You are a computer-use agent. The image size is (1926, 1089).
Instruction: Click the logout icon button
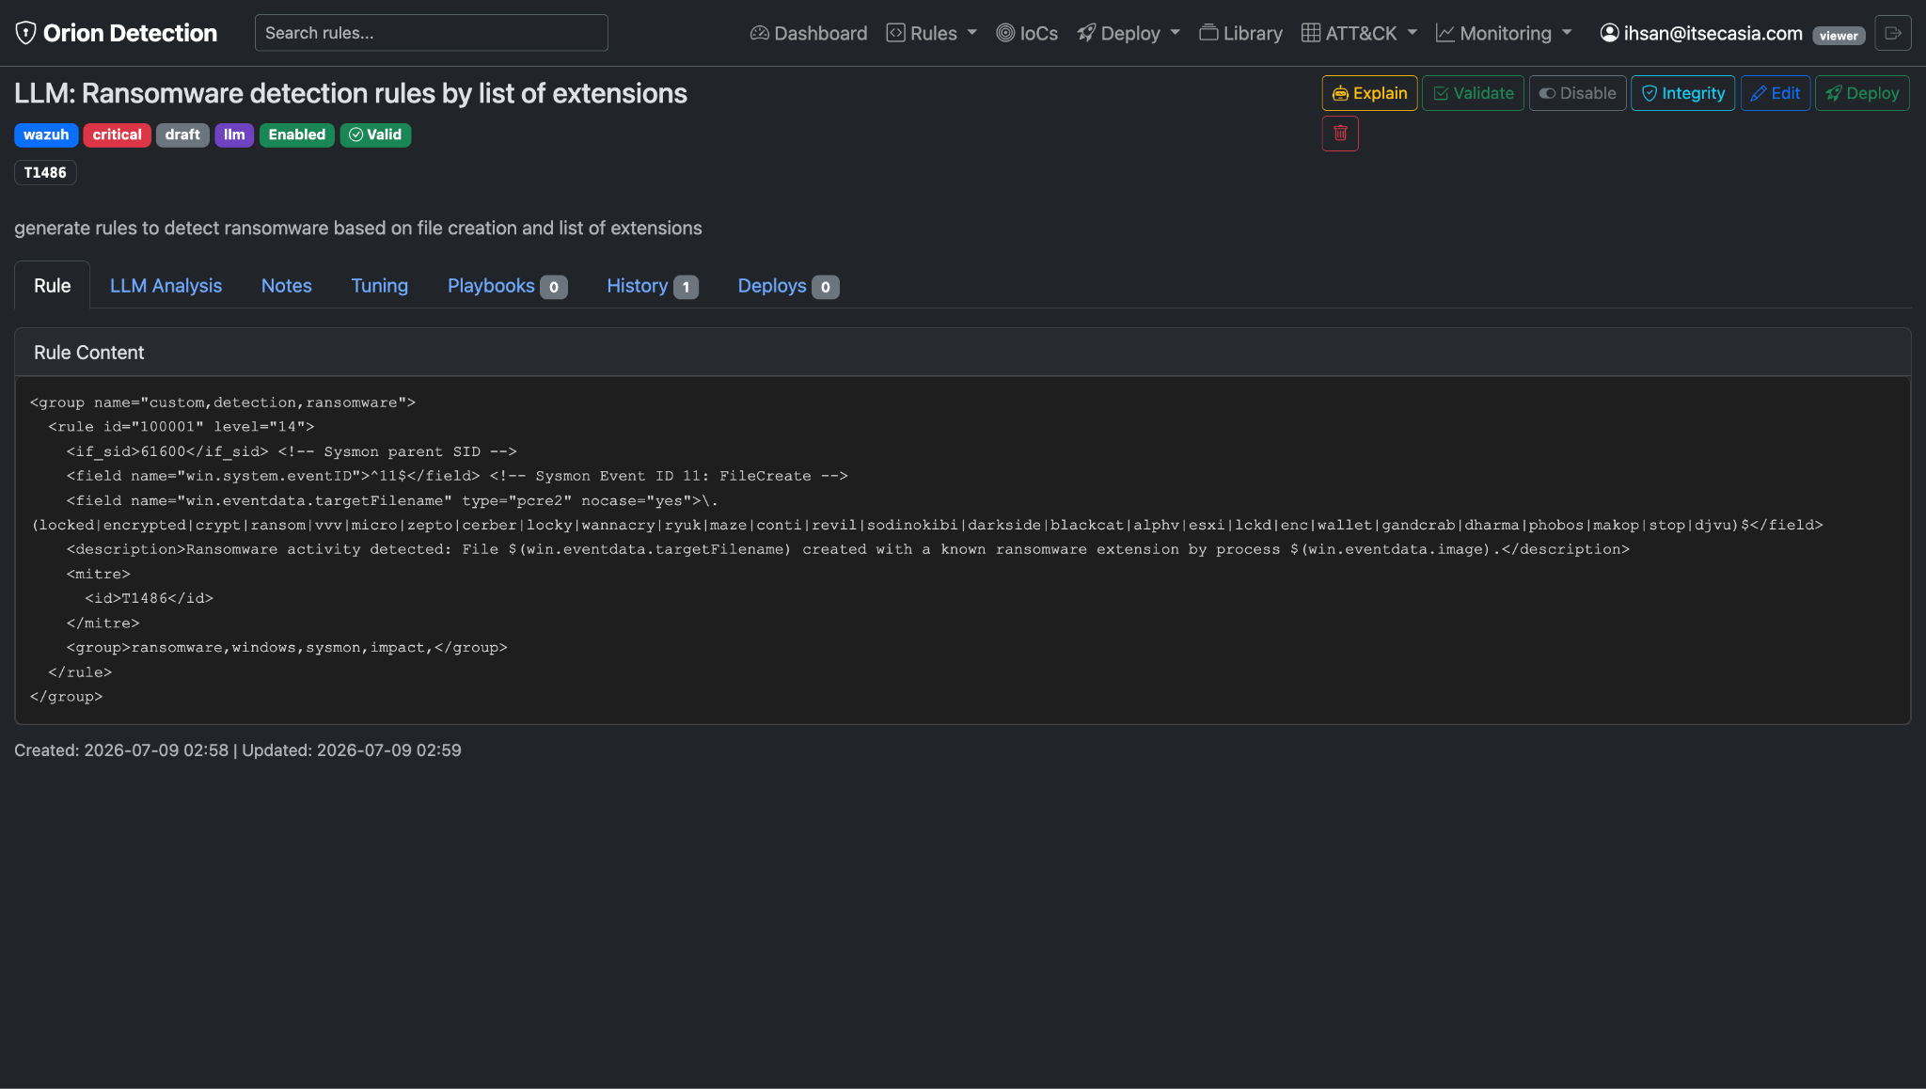[x=1892, y=33]
